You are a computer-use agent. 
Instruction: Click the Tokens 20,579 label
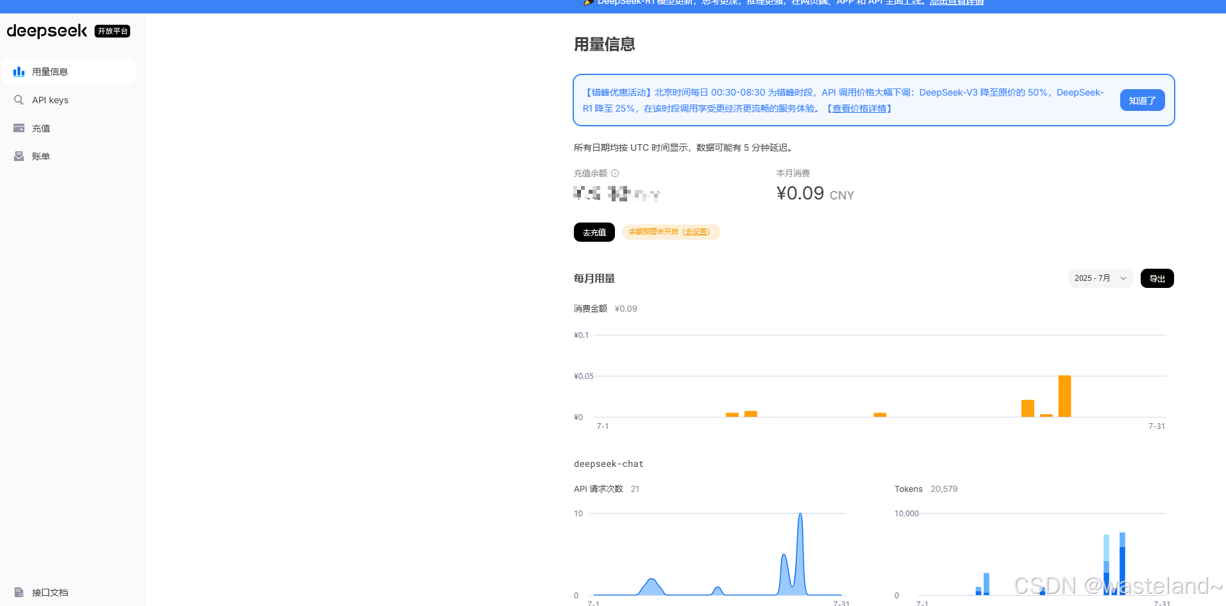point(926,489)
